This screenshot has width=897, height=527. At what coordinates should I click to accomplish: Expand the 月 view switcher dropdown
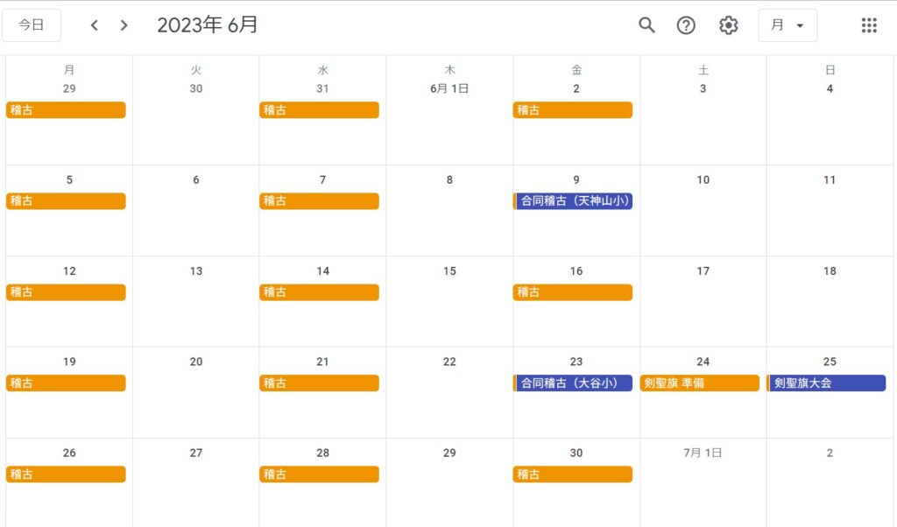[x=787, y=25]
